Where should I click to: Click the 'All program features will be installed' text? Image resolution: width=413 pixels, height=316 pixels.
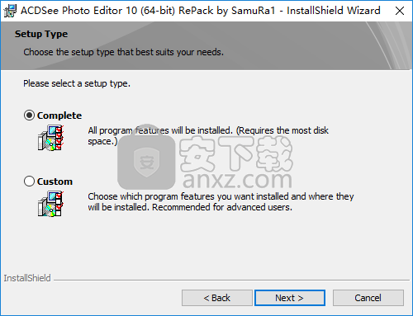pyautogui.click(x=208, y=136)
